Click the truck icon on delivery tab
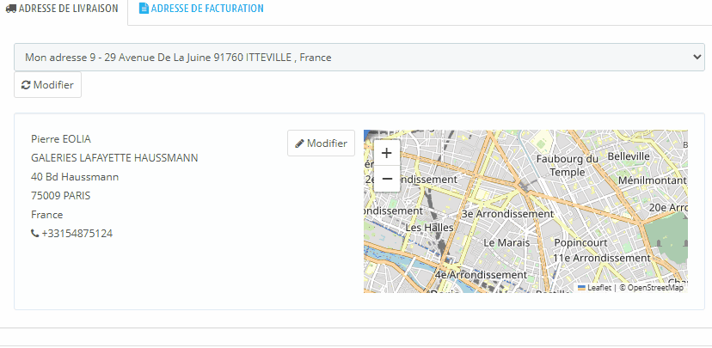 click(10, 9)
